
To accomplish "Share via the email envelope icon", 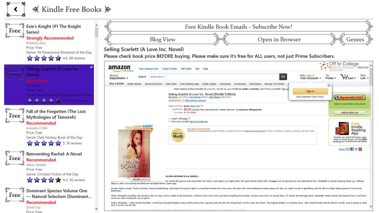I will point(347,149).
